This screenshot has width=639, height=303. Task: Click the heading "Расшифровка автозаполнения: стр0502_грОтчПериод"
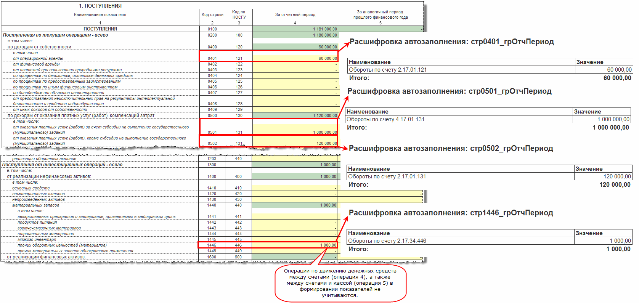pos(451,149)
